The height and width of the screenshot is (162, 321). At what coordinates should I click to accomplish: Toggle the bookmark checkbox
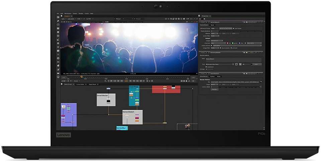click(x=206, y=67)
